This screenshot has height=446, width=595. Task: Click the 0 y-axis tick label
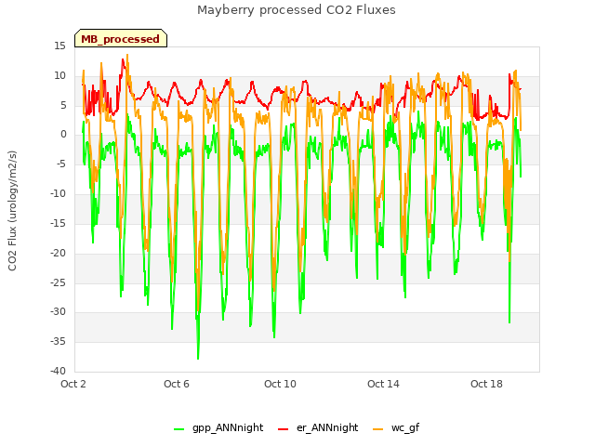click(x=63, y=135)
